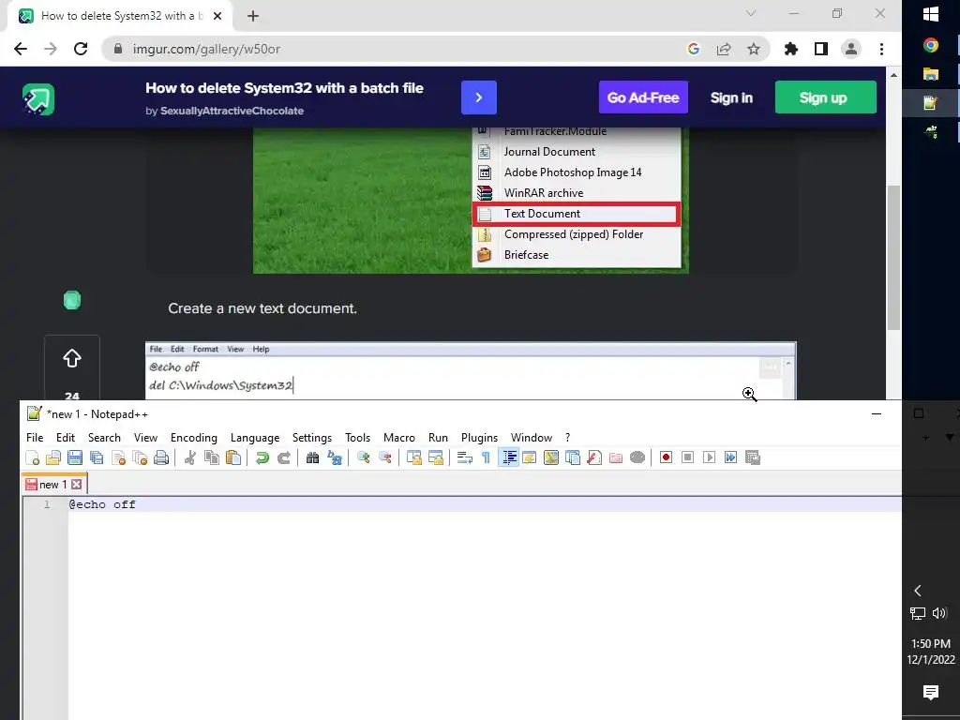Open the Edit menu in Notepad++
Image resolution: width=960 pixels, height=720 pixels.
click(x=66, y=437)
